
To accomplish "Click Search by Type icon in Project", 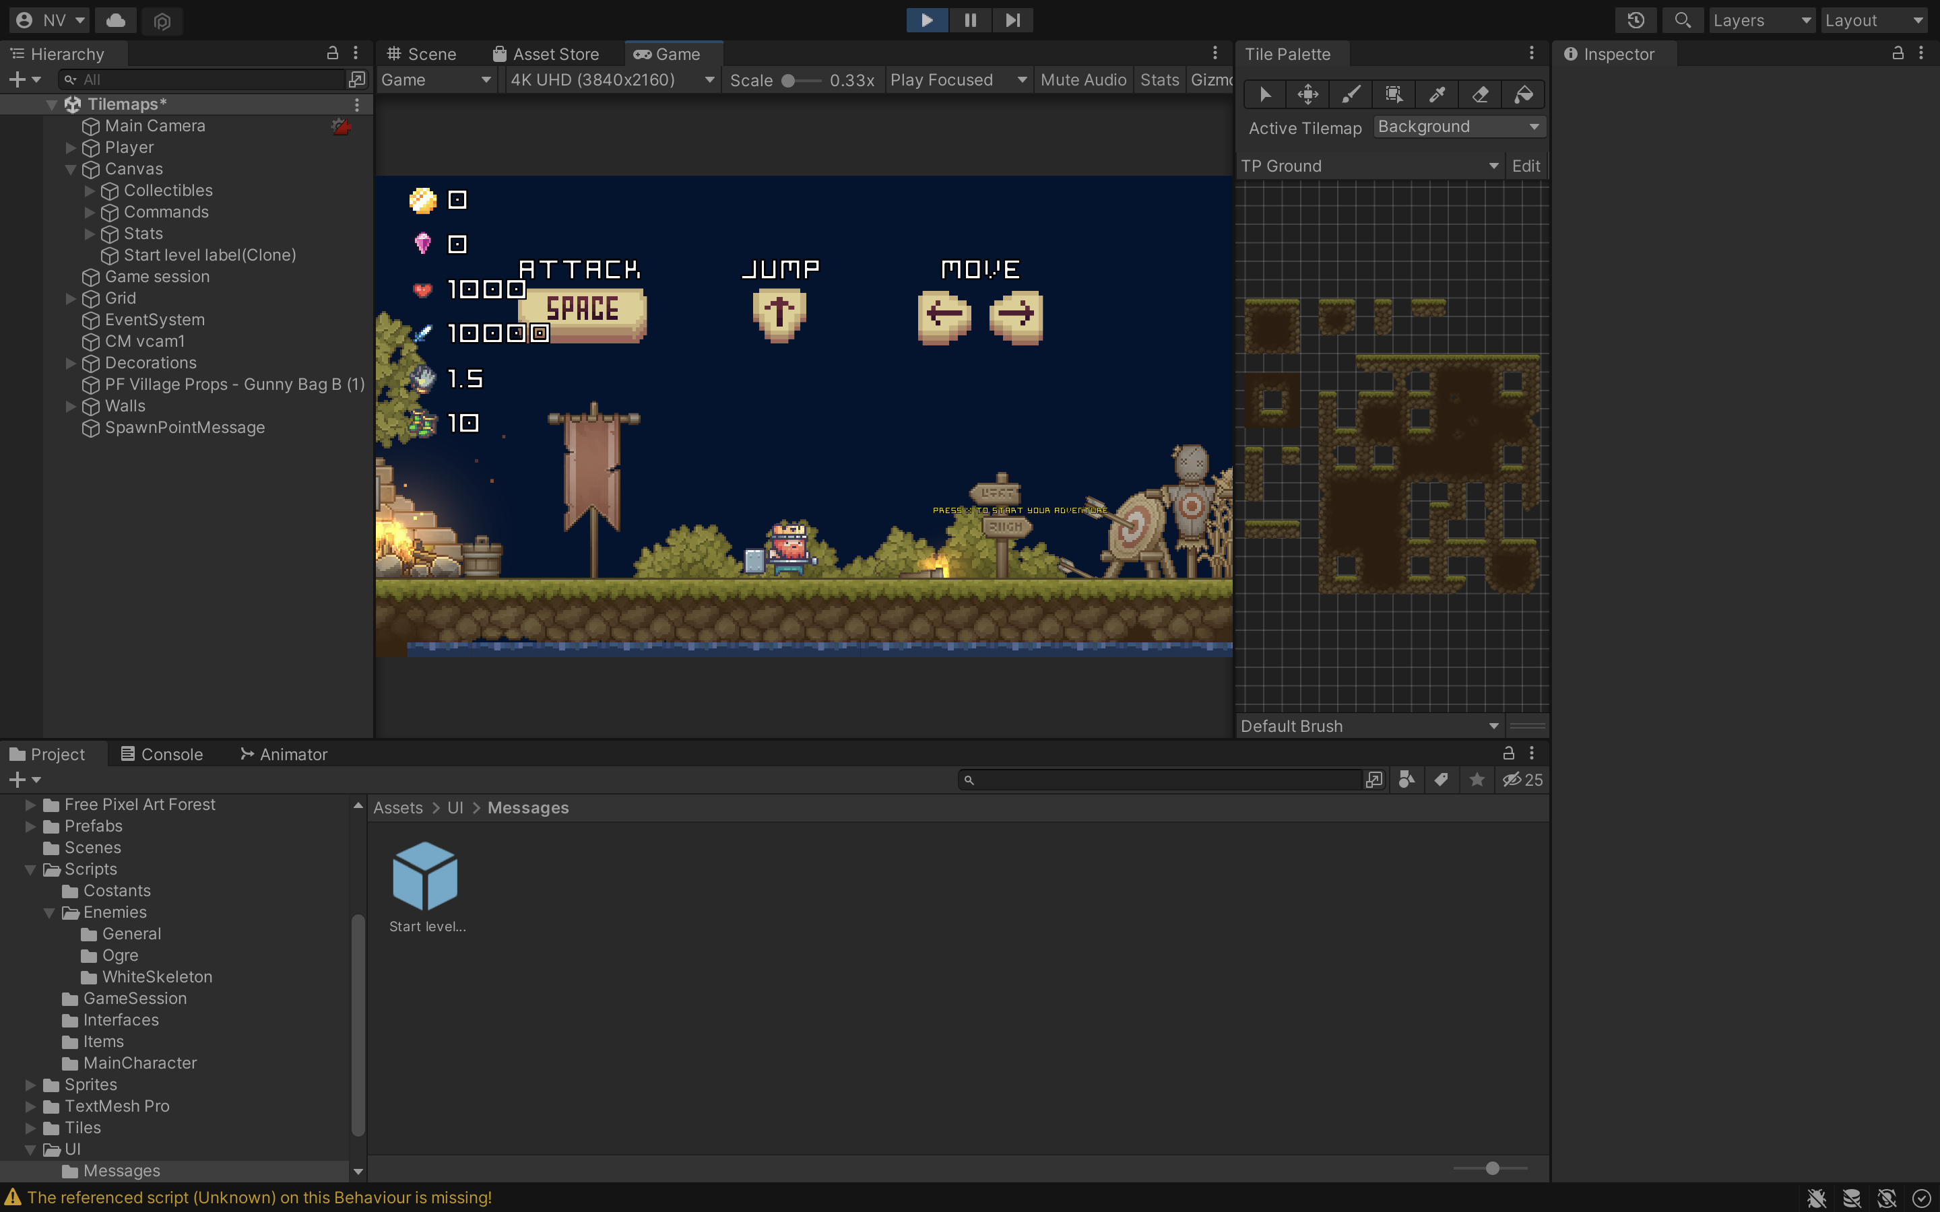I will (x=1406, y=780).
